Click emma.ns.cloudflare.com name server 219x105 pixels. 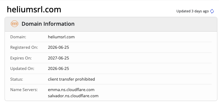(71, 90)
